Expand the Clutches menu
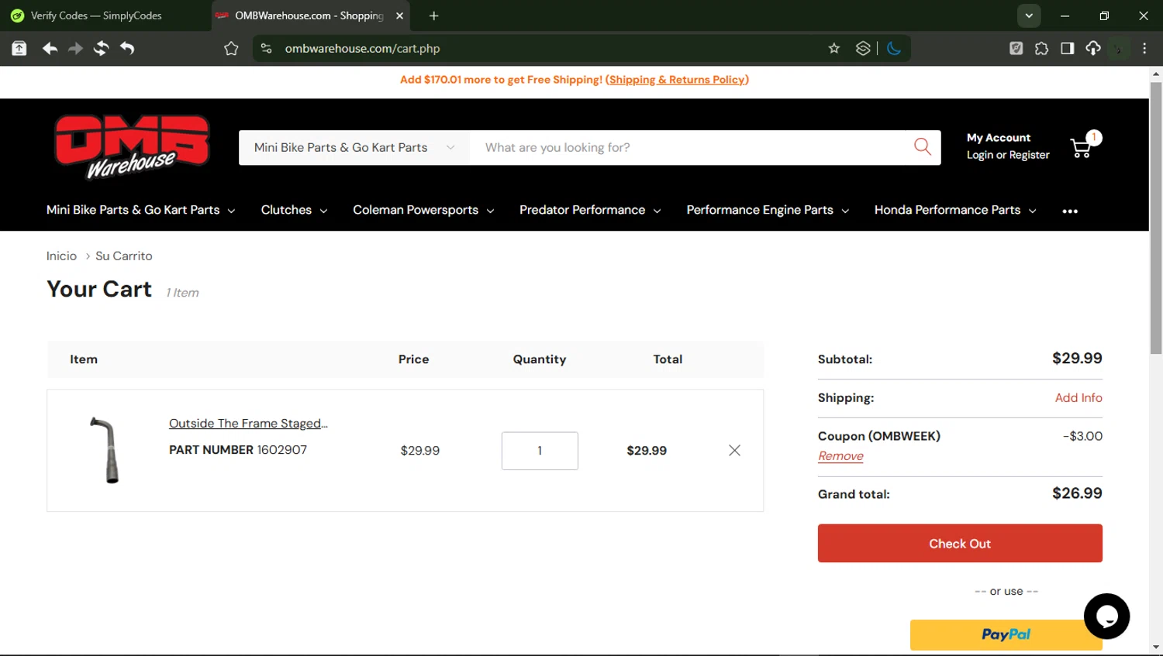This screenshot has width=1163, height=656. click(x=294, y=210)
